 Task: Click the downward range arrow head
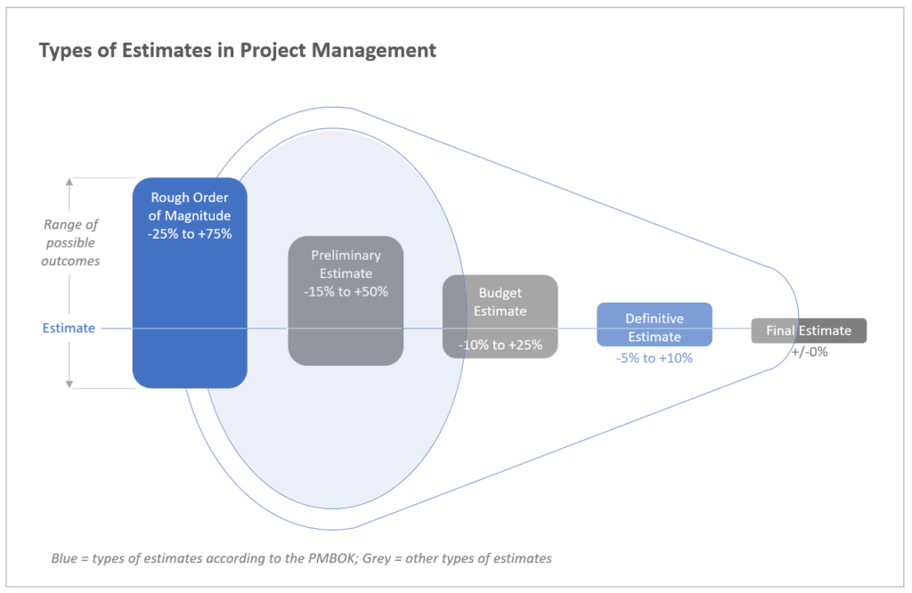(69, 385)
